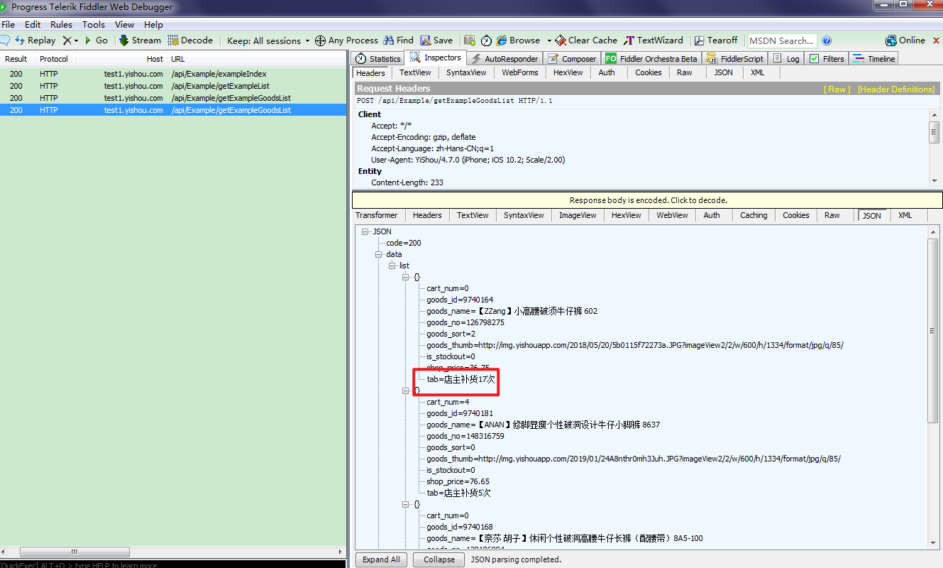The image size is (943, 568).
Task: Open the Edit menu
Action: tap(33, 25)
